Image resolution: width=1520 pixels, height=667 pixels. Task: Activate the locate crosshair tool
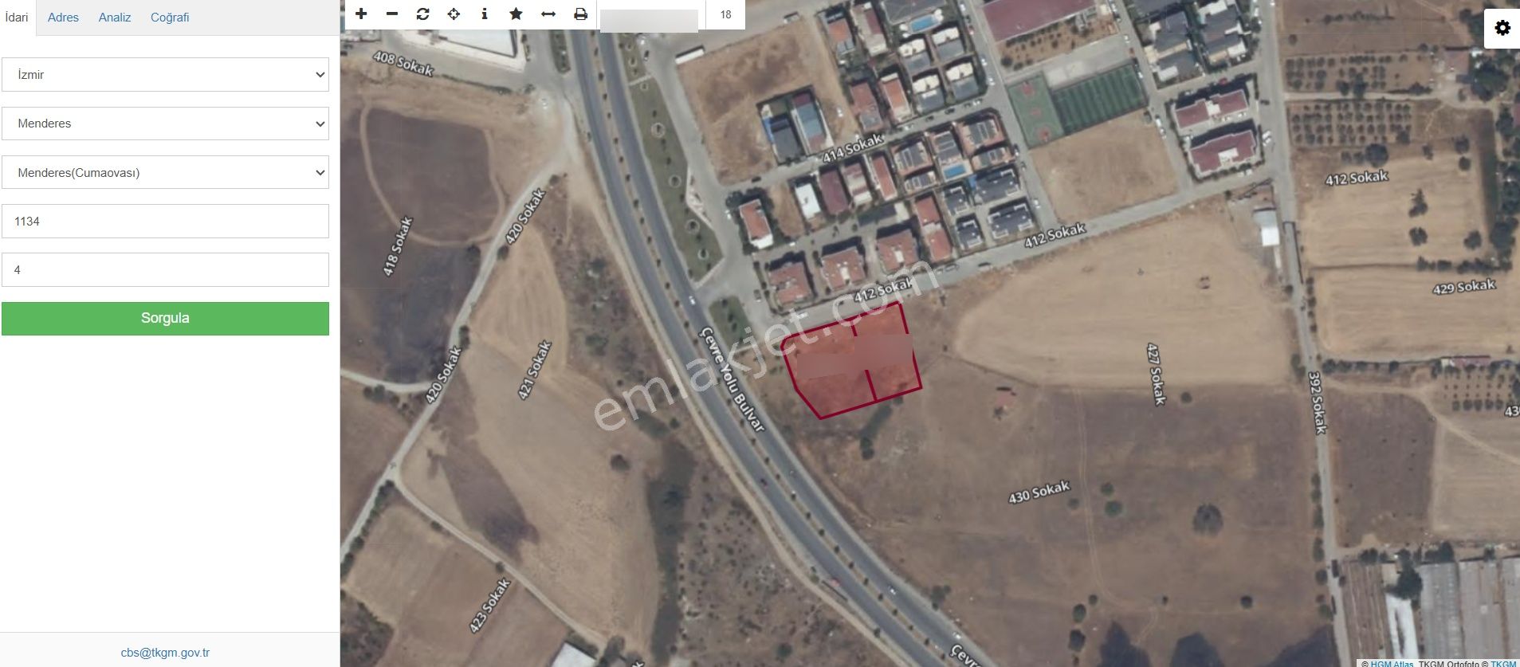(454, 14)
